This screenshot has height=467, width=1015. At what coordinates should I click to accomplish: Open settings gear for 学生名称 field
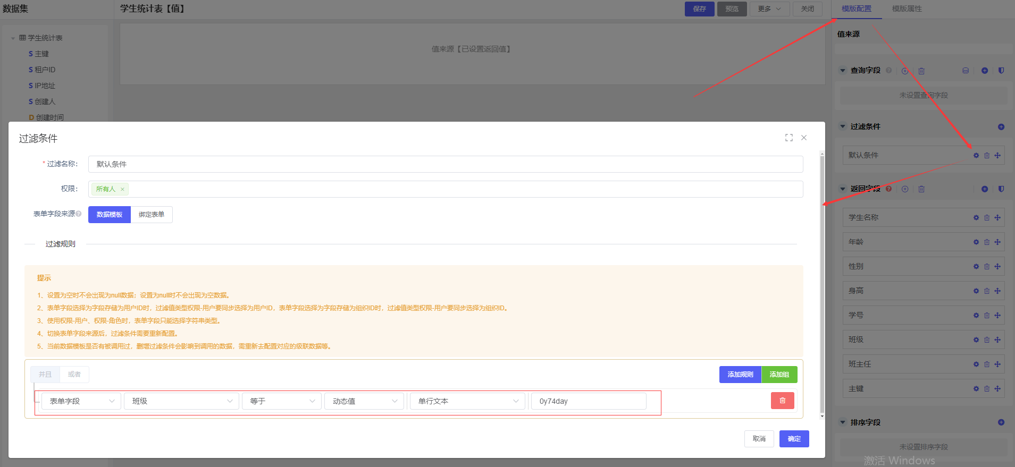(x=976, y=218)
